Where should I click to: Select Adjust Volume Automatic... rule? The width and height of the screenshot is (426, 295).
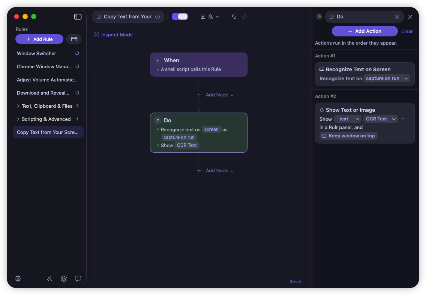[48, 80]
